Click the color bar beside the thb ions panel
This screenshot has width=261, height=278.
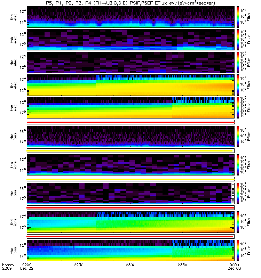[238, 165]
